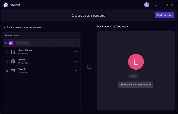Screen dimensions: 178x114
Task: Expand the Library Songs section chevron
Action: (x=76, y=52)
